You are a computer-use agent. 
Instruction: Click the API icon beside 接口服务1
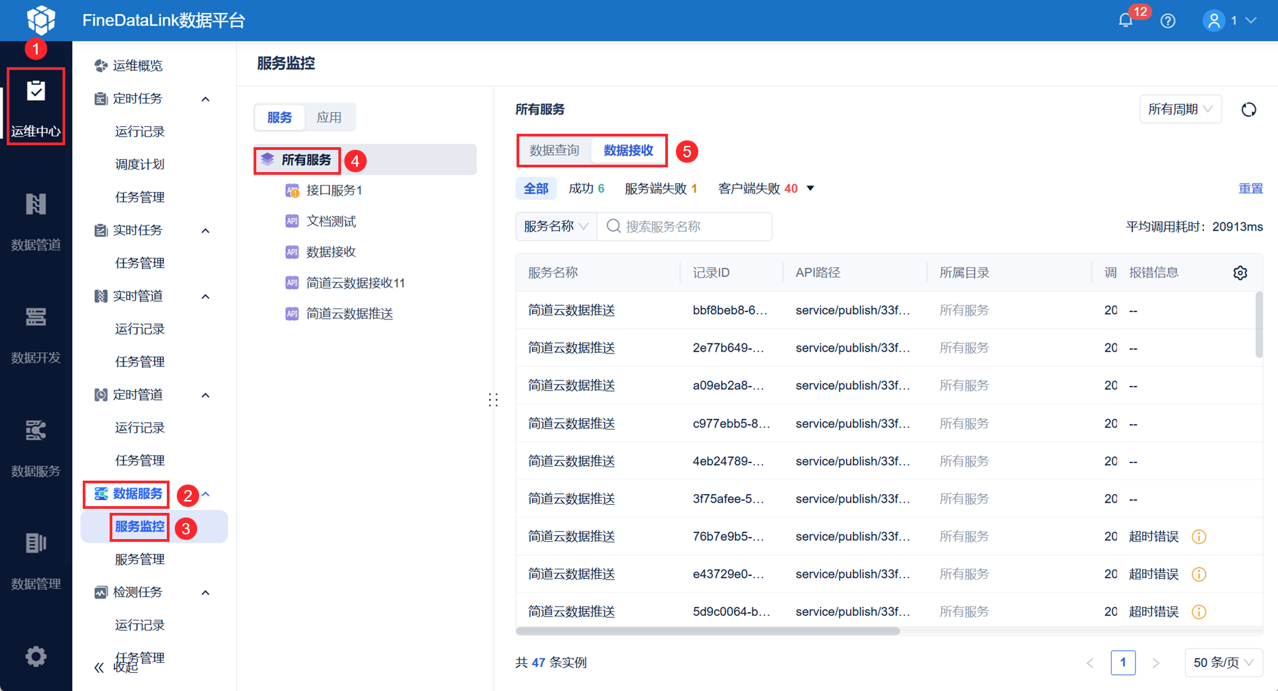pos(292,191)
